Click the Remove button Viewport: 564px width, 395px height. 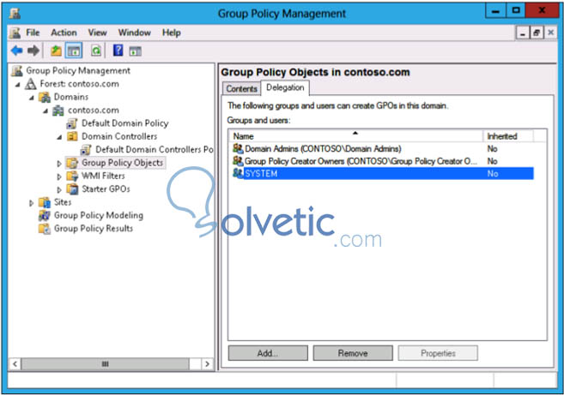point(353,353)
